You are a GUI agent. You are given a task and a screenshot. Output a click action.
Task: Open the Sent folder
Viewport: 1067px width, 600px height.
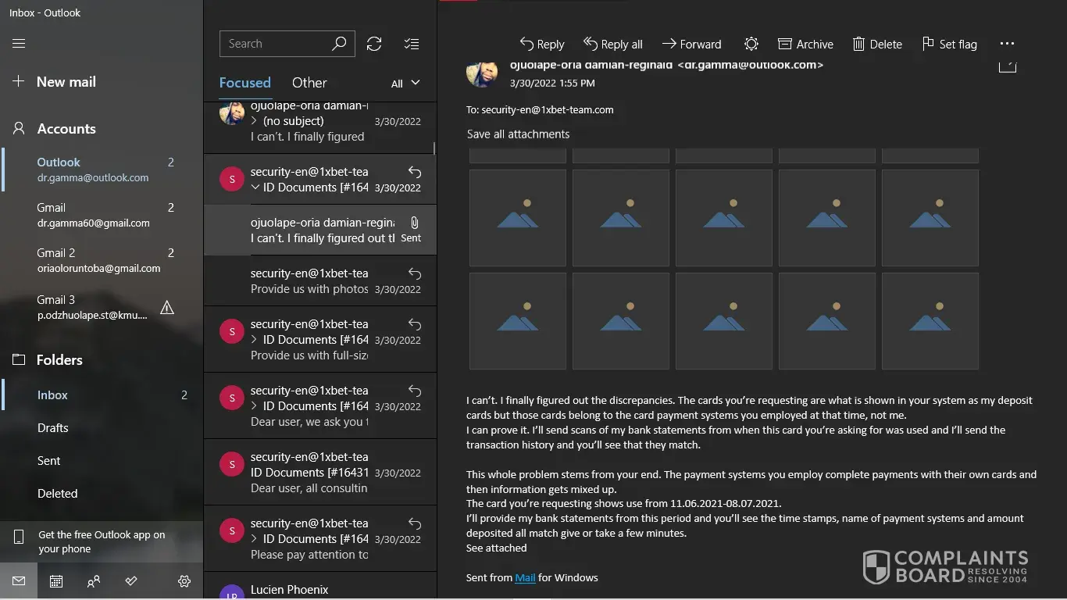[48, 461]
